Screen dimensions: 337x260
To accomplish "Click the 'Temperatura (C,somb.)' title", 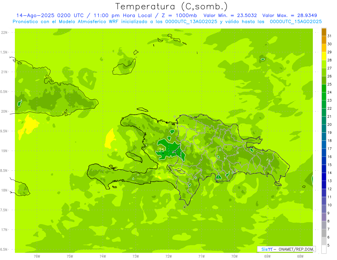I will coord(172,6).
